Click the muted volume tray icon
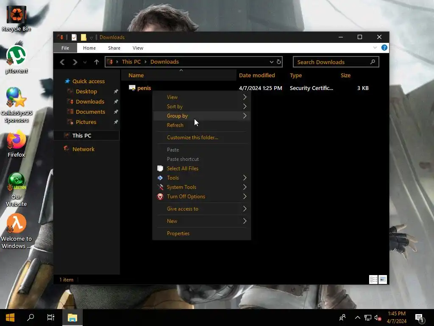This screenshot has width=434, height=326. coord(378,318)
